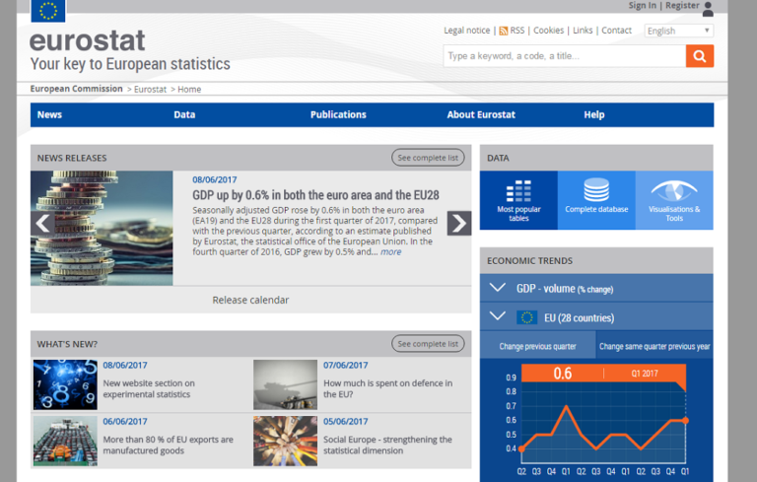Click the stacked coins news image
This screenshot has height=482, width=757.
click(102, 228)
